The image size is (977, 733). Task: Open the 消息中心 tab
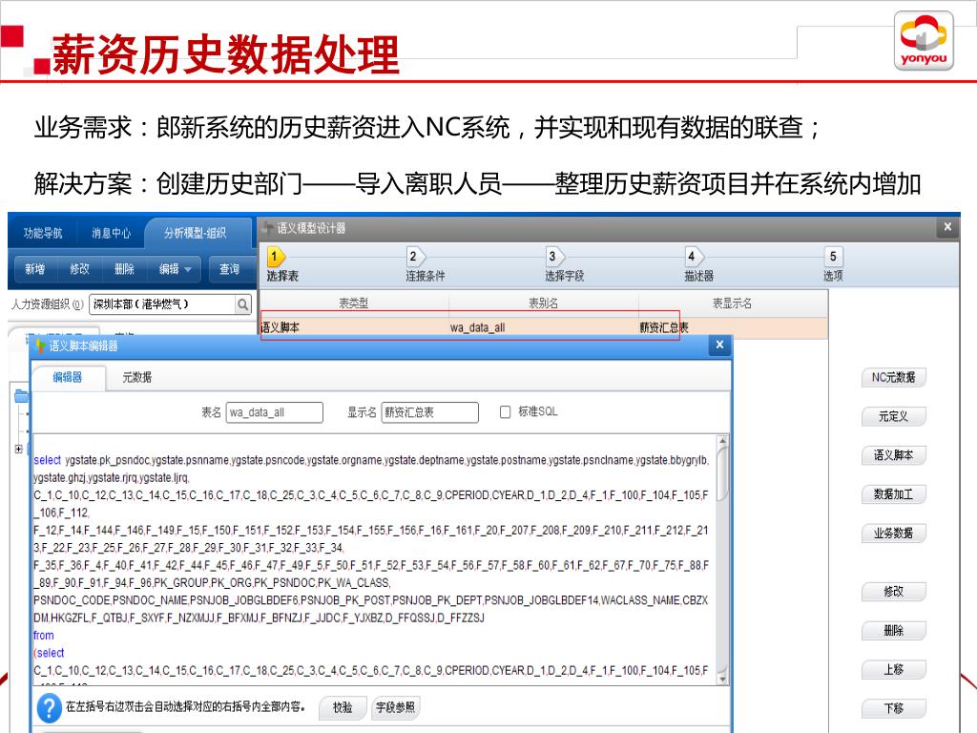pos(111,232)
